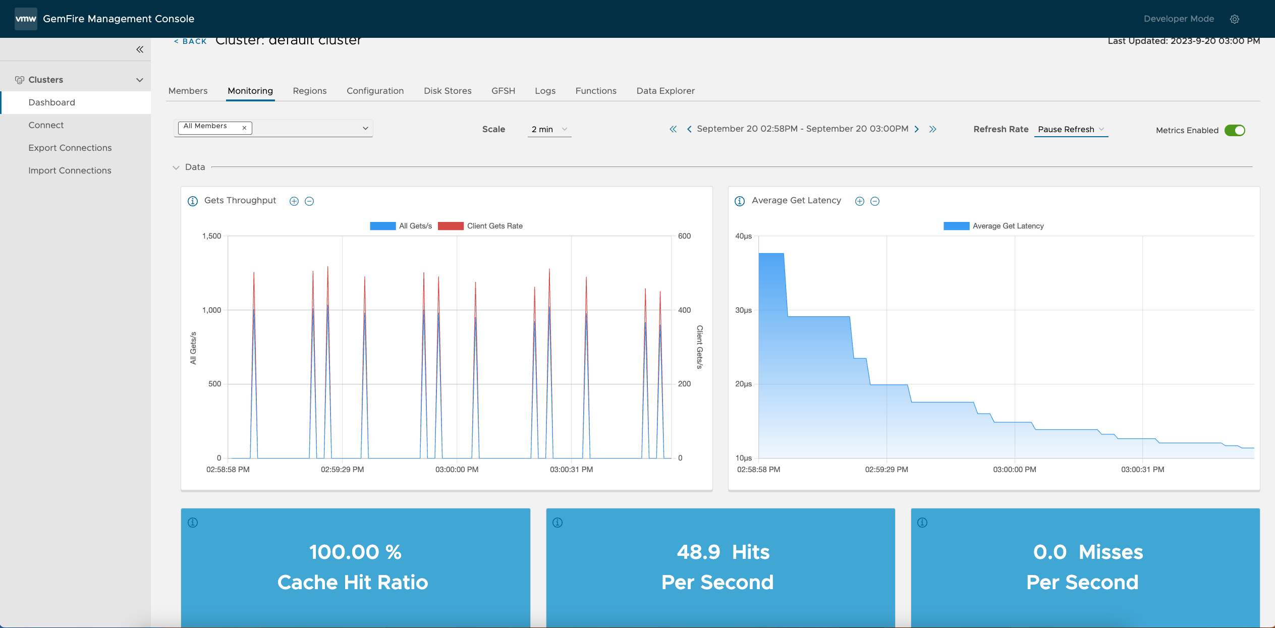Click GemFire Management Console title
Image resolution: width=1275 pixels, height=628 pixels.
(119, 19)
